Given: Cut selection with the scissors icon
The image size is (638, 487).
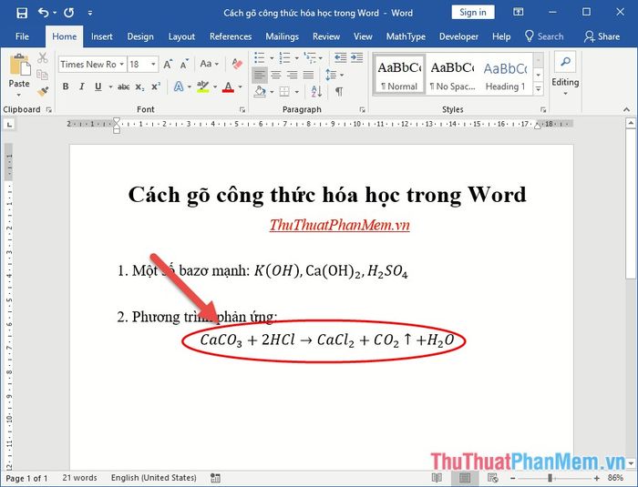Looking at the screenshot, I should coord(42,57).
